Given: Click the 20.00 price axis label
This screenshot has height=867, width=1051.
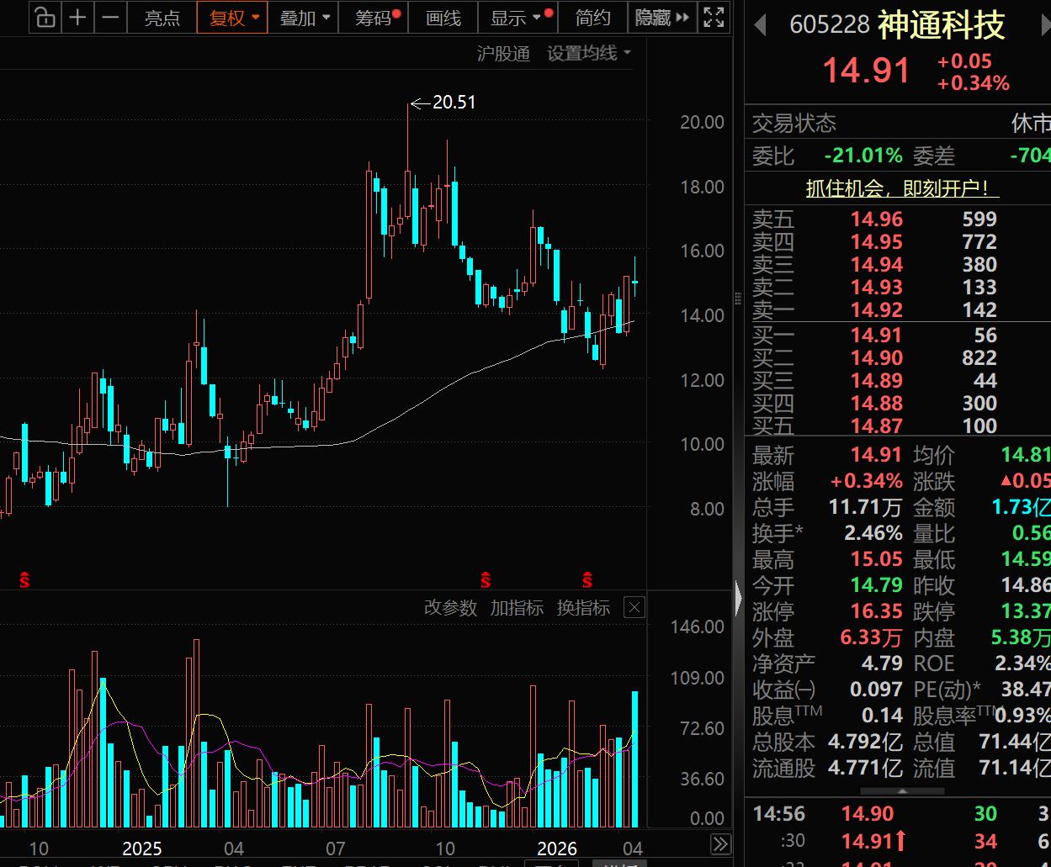Looking at the screenshot, I should [702, 122].
